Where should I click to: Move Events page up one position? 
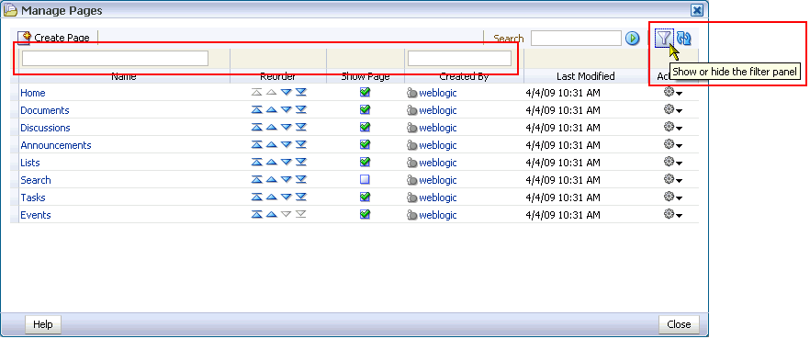click(271, 215)
